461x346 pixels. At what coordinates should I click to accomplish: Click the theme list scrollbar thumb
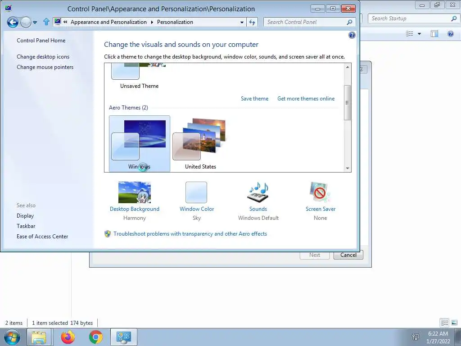point(348,103)
